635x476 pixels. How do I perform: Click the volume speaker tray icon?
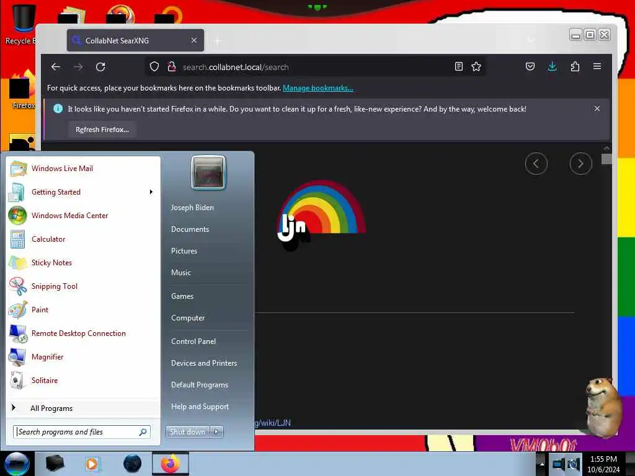(x=574, y=464)
